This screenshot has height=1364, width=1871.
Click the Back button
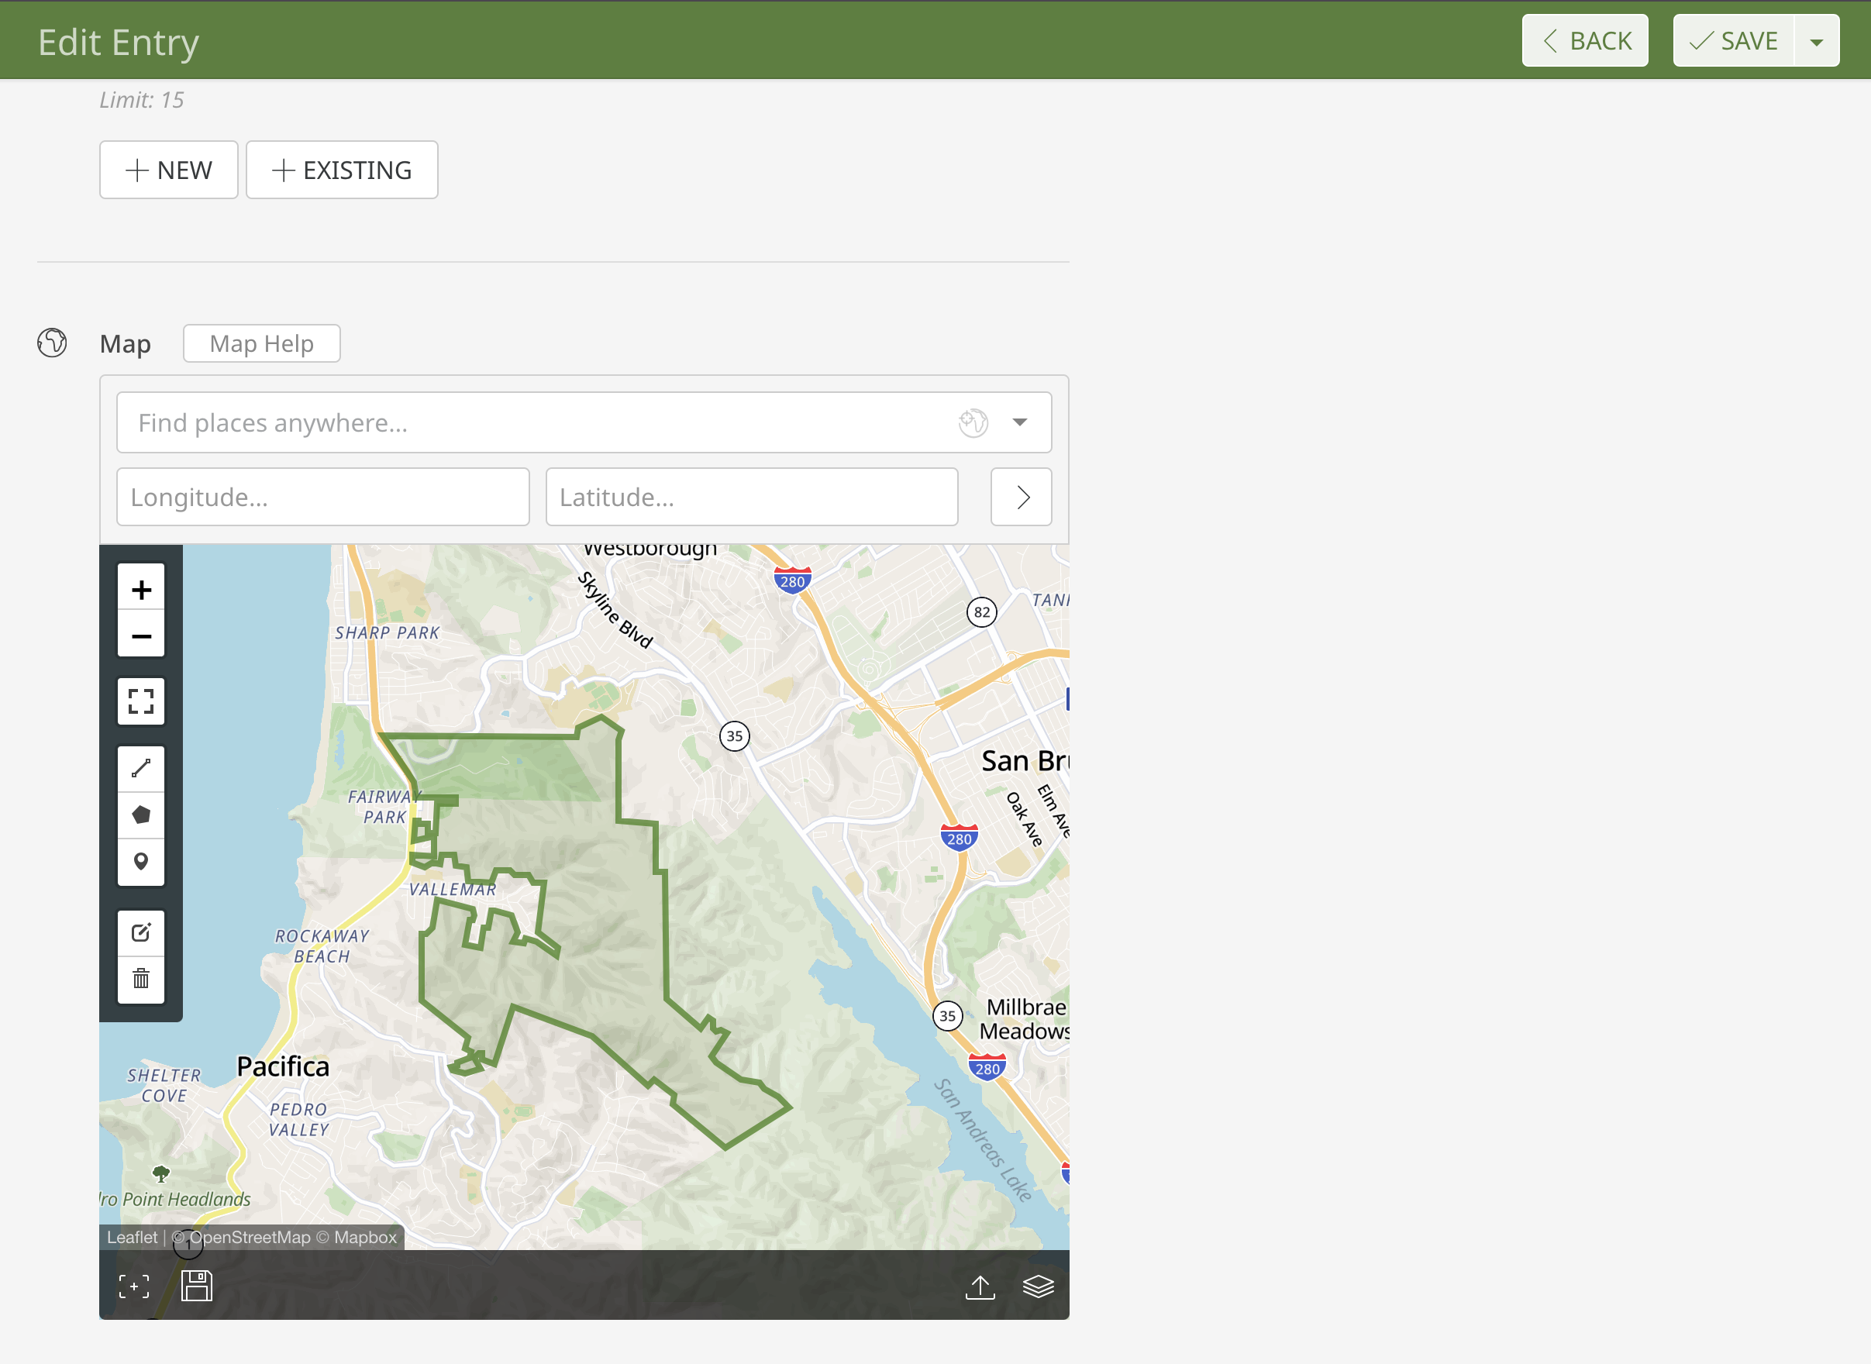[x=1585, y=40]
